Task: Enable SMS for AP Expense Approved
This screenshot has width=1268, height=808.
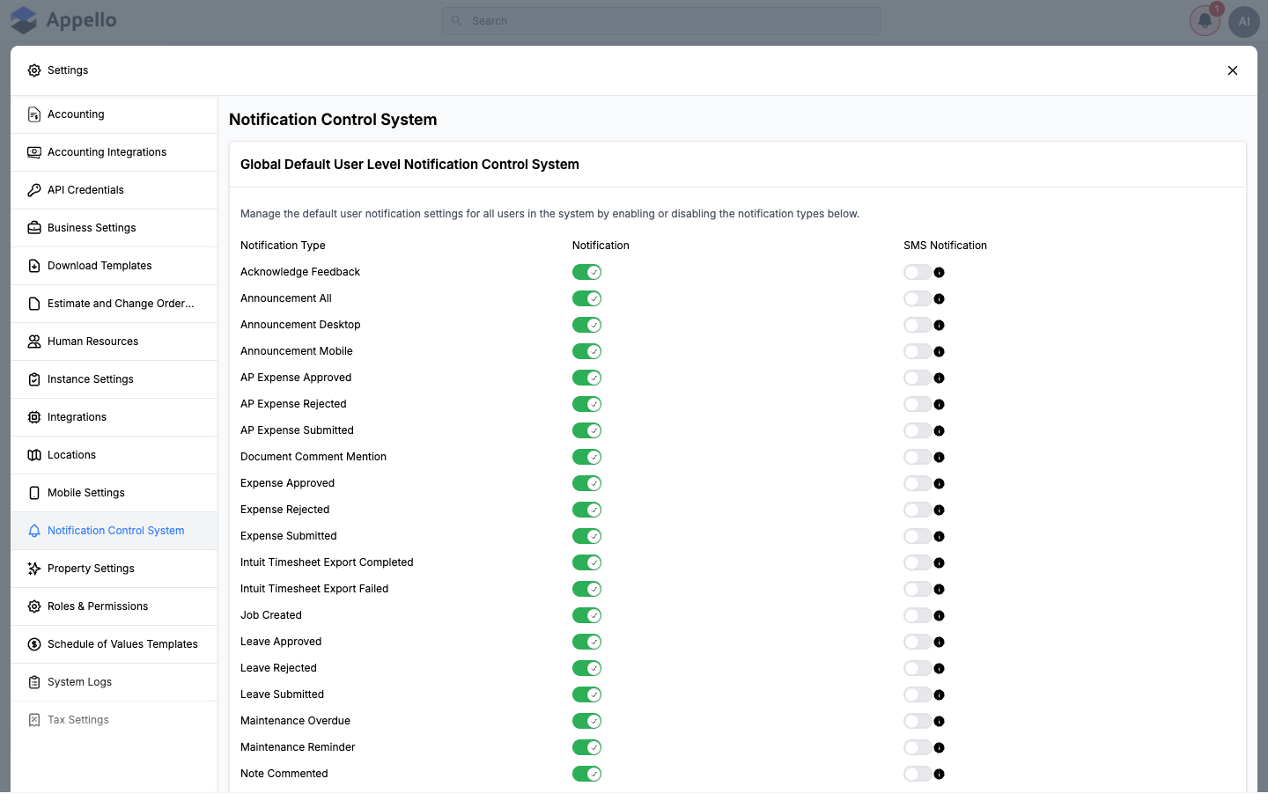Action: click(918, 378)
